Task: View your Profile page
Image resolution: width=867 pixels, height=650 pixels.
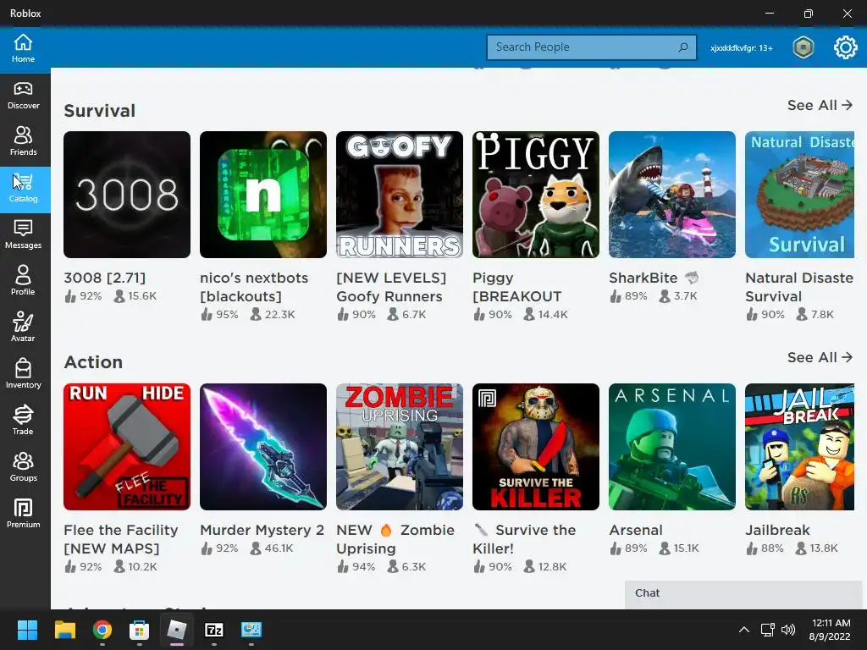Action: click(x=23, y=282)
